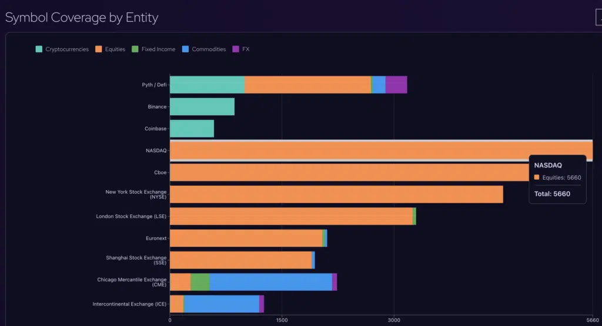Click the Shanghai Stock Exchange bar
602x326 pixels.
click(240, 260)
